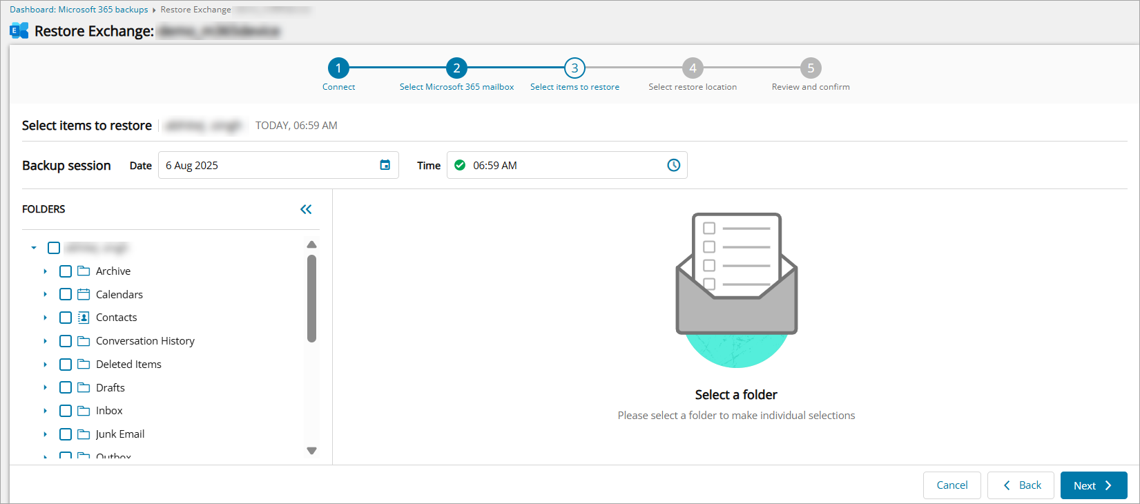Image resolution: width=1140 pixels, height=504 pixels.
Task: Expand the Drafts folder node
Action: click(46, 387)
